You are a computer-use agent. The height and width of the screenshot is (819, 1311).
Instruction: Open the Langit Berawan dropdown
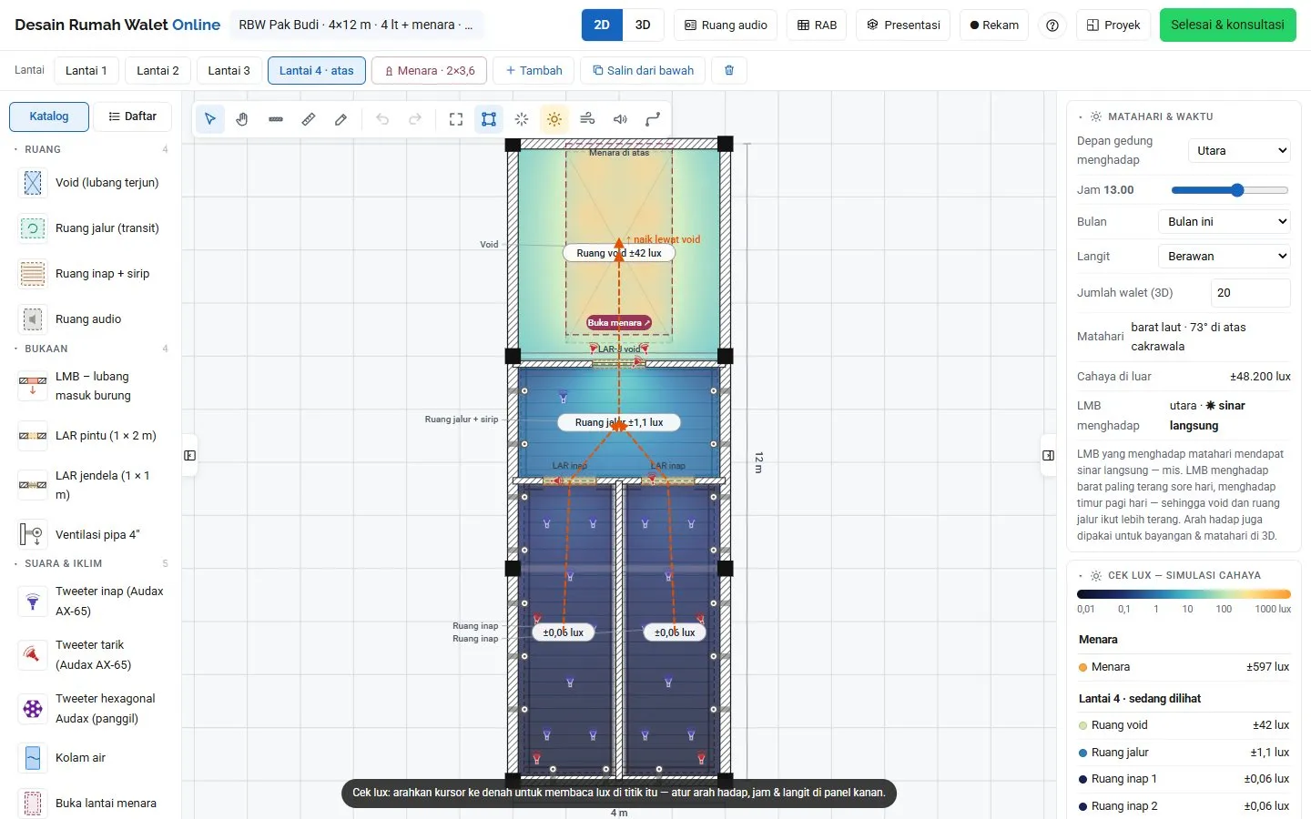tap(1225, 256)
